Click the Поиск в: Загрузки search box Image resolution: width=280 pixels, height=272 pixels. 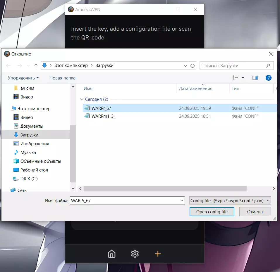coord(236,66)
